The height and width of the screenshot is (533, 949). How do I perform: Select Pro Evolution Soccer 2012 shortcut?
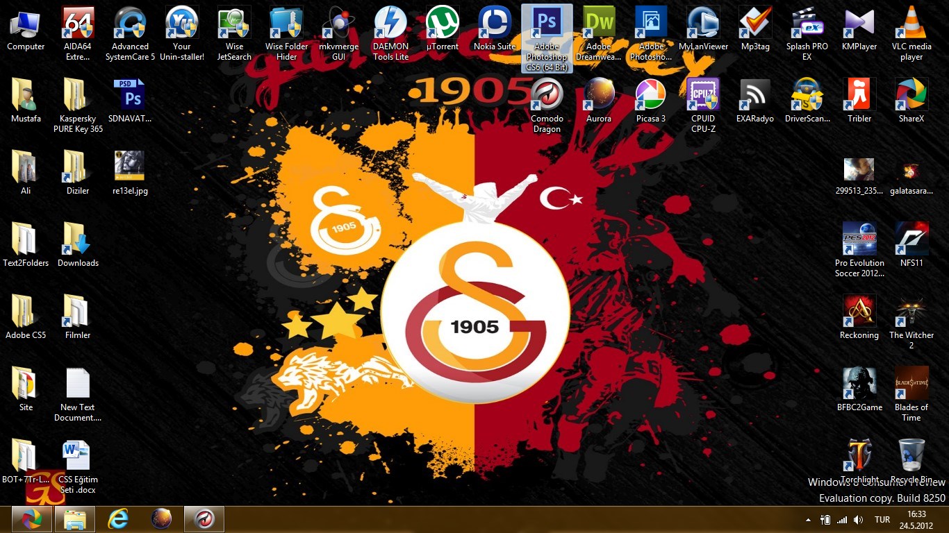pos(859,250)
